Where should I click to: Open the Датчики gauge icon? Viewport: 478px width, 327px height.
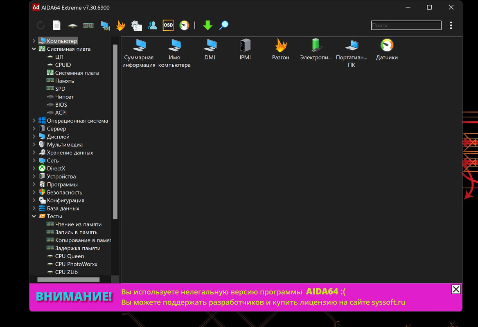point(387,49)
